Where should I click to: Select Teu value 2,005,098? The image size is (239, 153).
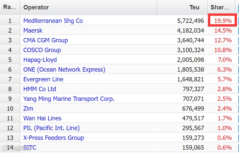(x=191, y=60)
